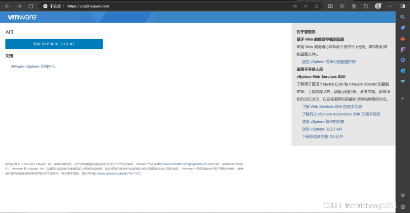Launch vSphere Client button
410x213 pixels.
click(x=54, y=44)
